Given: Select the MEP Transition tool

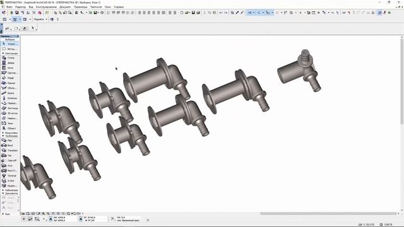Looking at the screenshot, I should (9, 151).
